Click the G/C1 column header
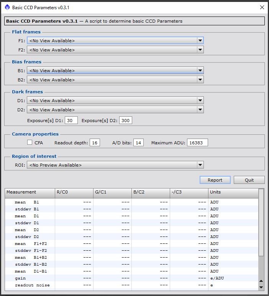Viewport: 269px width, 296px height. tap(112, 193)
